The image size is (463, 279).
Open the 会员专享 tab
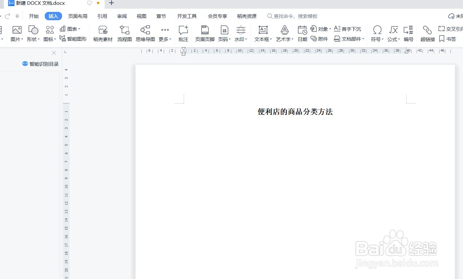tap(218, 16)
